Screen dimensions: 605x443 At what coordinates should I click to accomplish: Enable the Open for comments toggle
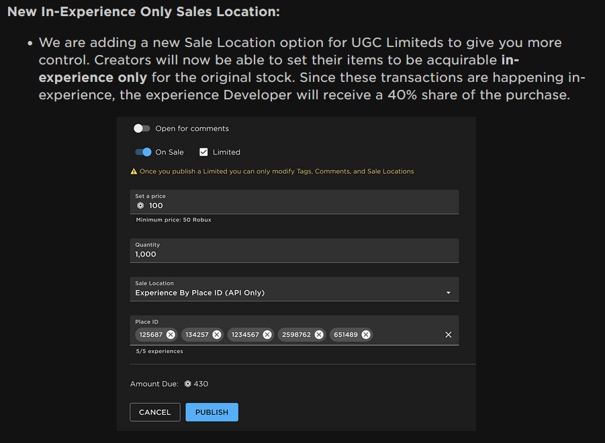(x=142, y=128)
